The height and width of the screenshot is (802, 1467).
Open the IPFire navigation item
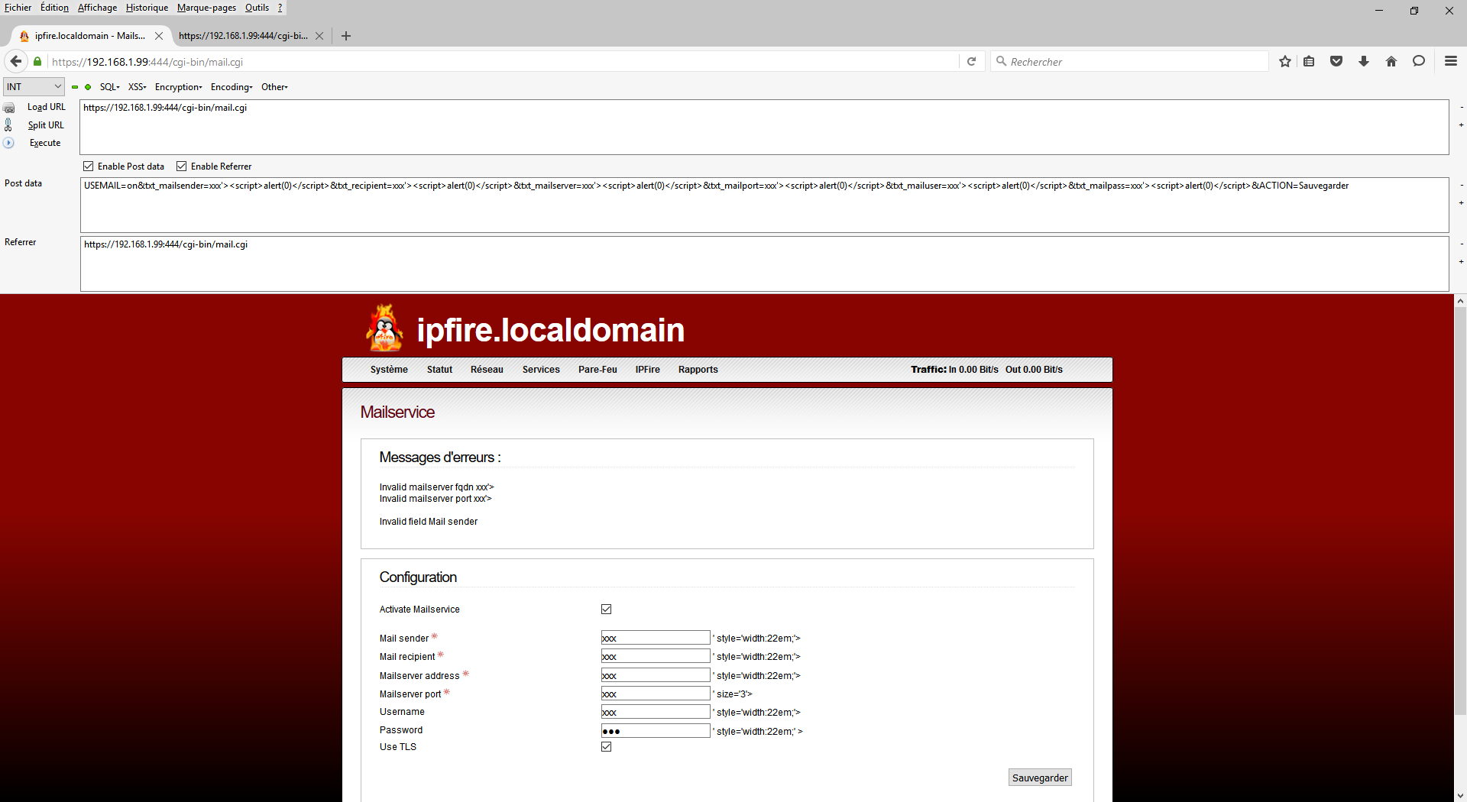647,370
